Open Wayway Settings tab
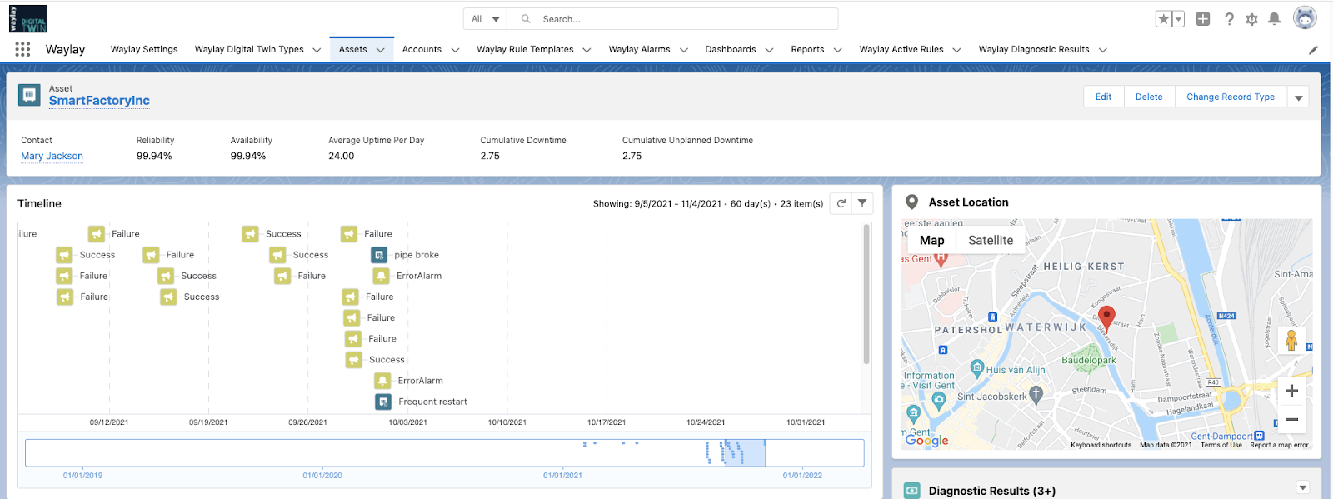The width and height of the screenshot is (1333, 499). [x=144, y=49]
